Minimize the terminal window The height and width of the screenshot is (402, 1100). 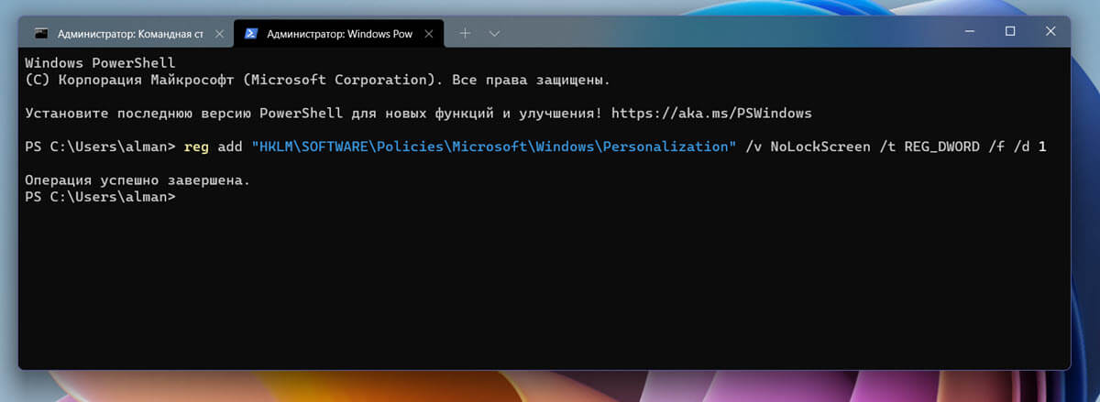[x=969, y=31]
